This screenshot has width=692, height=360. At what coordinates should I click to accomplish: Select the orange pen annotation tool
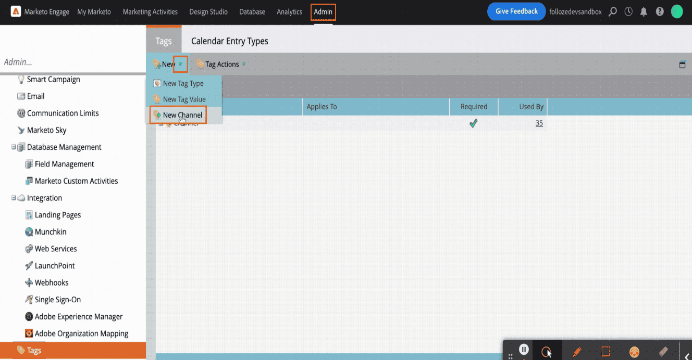[x=577, y=352]
